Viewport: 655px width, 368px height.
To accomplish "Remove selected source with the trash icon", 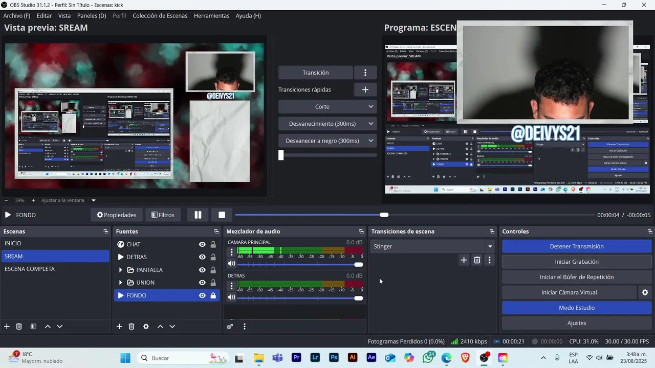I will tap(132, 327).
